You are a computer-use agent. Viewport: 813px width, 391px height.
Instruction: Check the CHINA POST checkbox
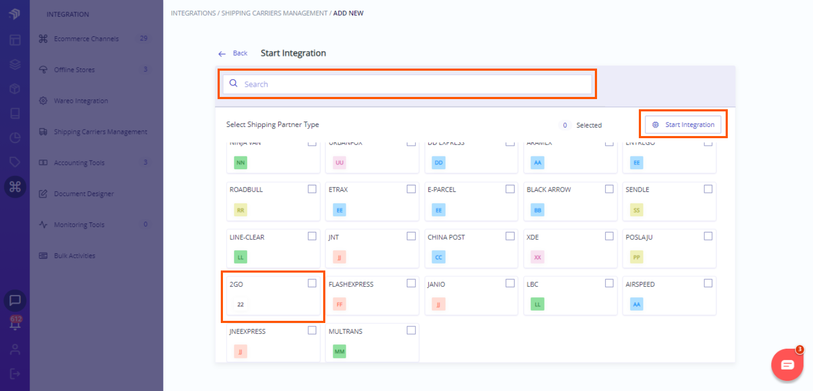click(510, 236)
